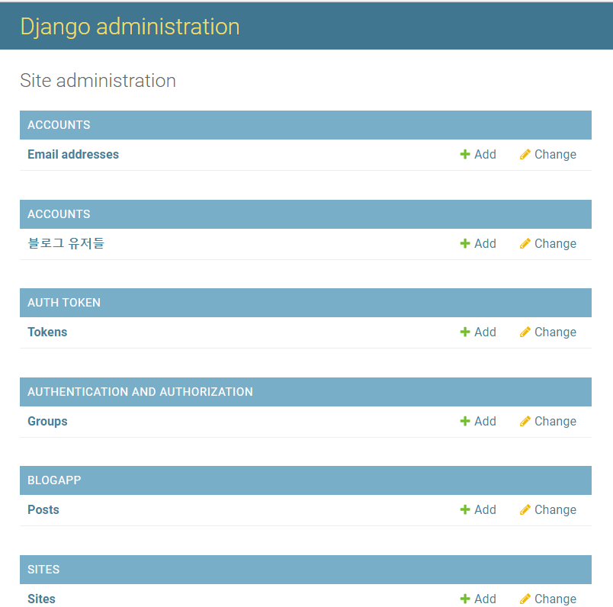The width and height of the screenshot is (613, 607).
Task: Click the Site administration heading
Action: click(98, 81)
